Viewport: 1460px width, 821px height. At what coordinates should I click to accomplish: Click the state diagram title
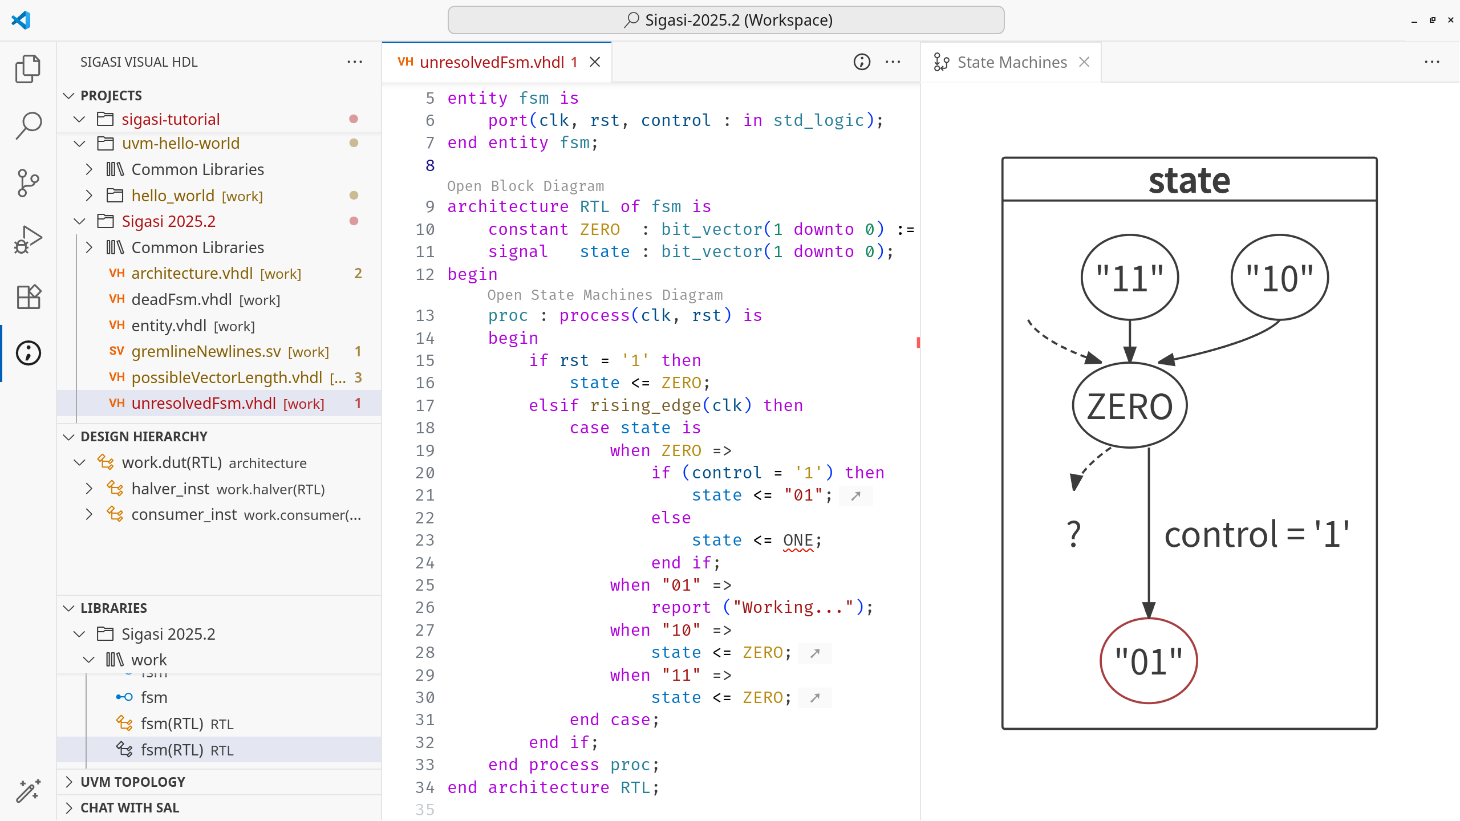click(1189, 180)
